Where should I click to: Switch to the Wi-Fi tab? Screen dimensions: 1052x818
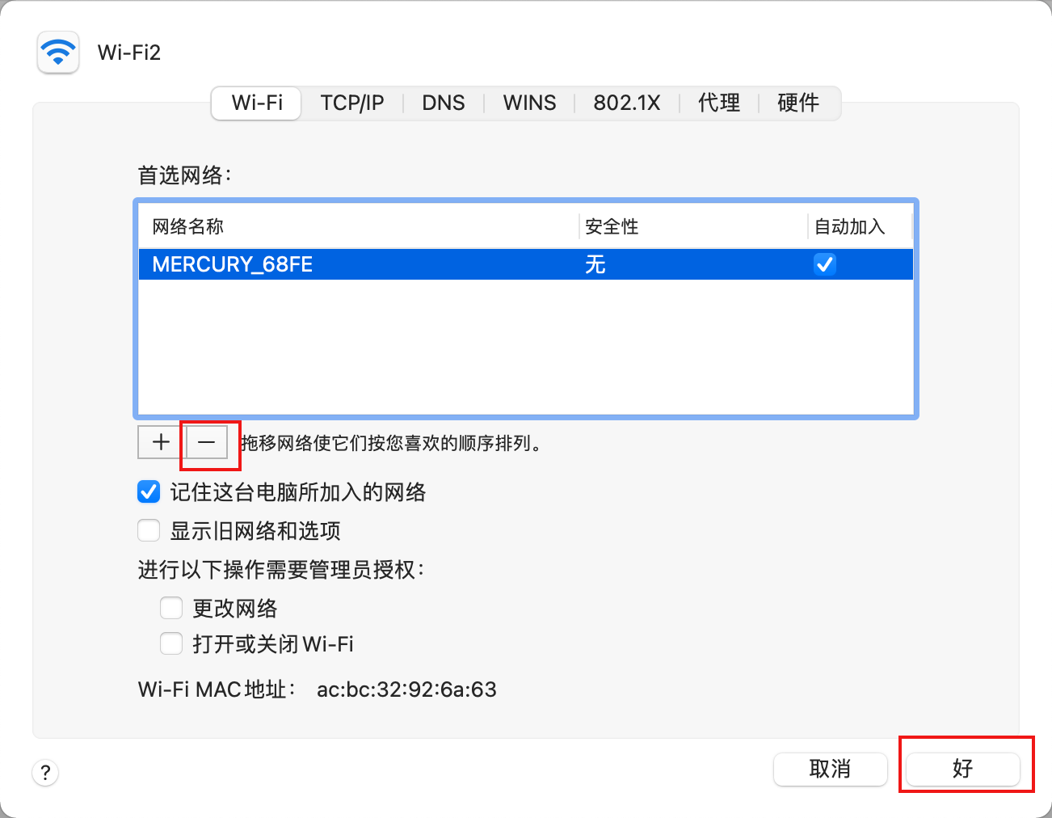click(x=257, y=103)
